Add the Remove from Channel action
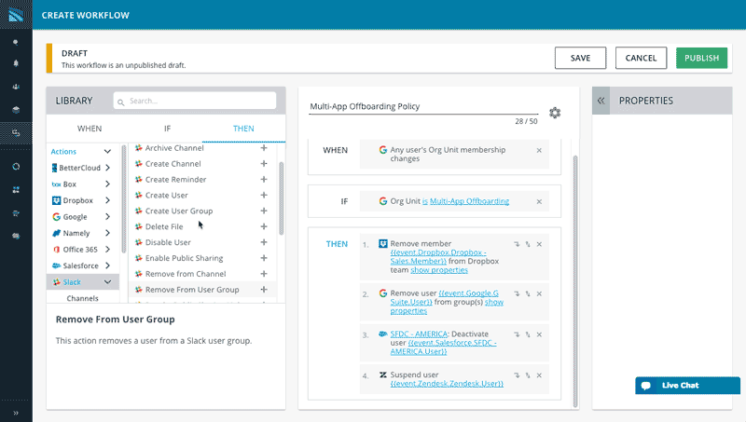This screenshot has width=746, height=422. 264,273
